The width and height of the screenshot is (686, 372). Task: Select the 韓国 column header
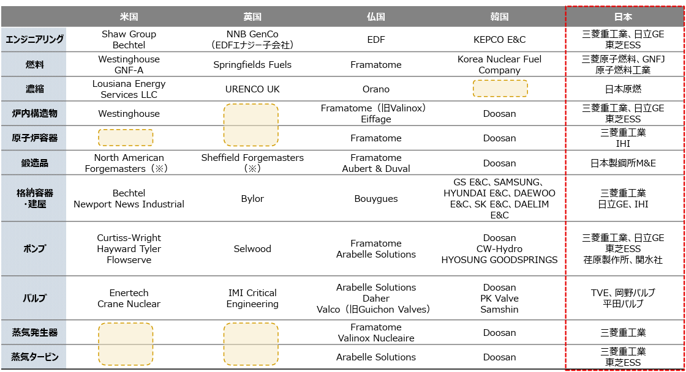pos(499,17)
